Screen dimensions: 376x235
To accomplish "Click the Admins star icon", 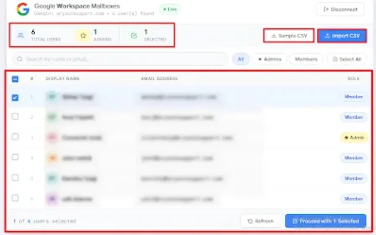I will (83, 36).
